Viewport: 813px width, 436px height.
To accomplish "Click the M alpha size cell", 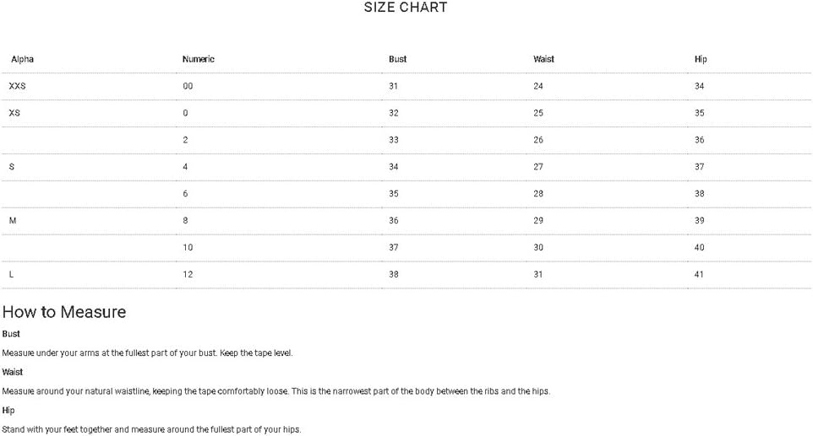I will click(x=13, y=221).
